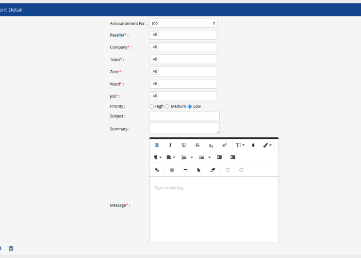This screenshot has width=361, height=258.
Task: Apply italic formatting in the editor
Action: pyautogui.click(x=170, y=145)
